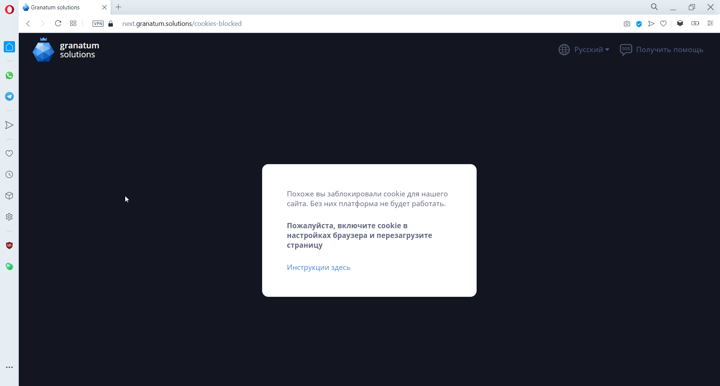Open the Opera menu logo
The width and height of the screenshot is (720, 386).
pyautogui.click(x=9, y=9)
